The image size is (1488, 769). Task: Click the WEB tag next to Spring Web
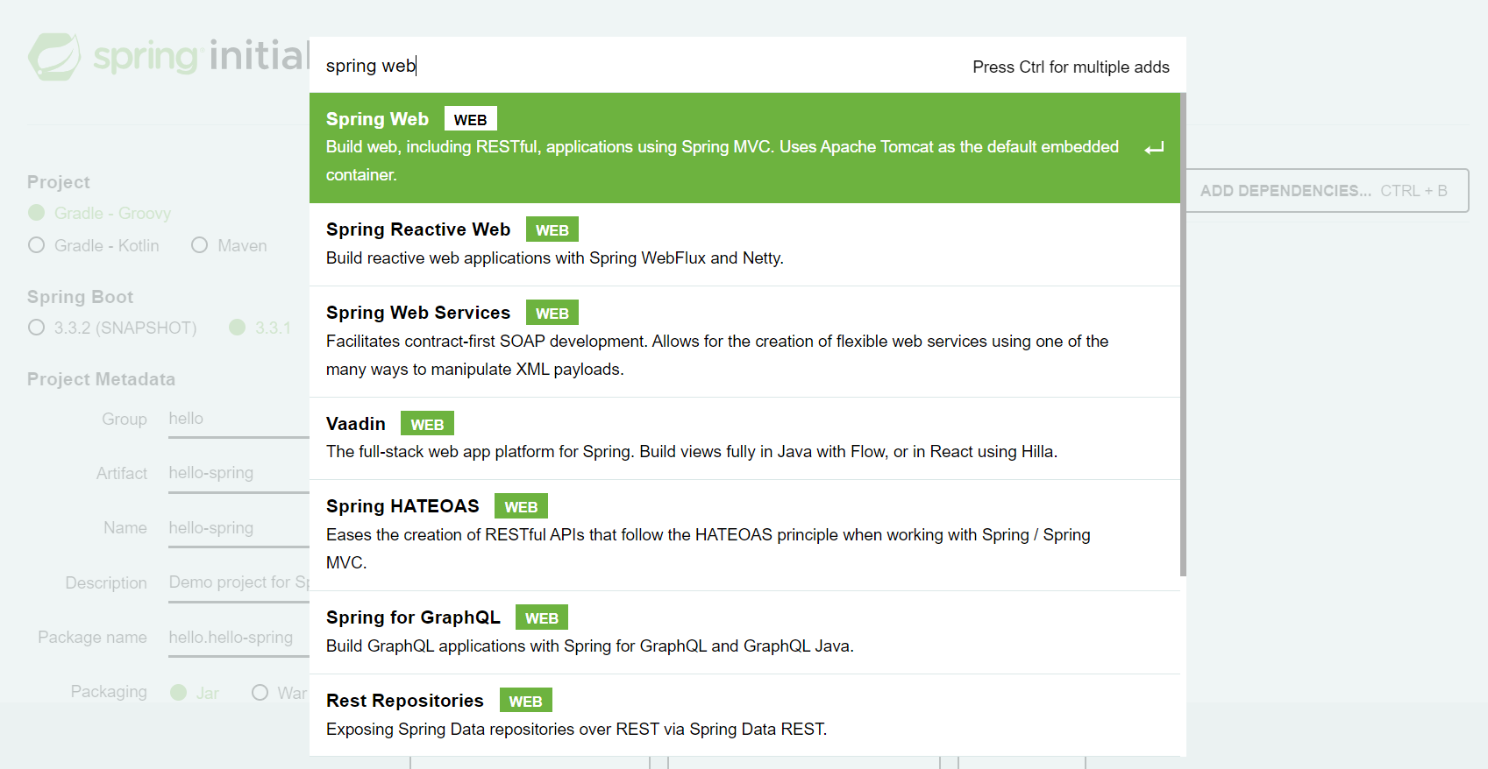470,119
